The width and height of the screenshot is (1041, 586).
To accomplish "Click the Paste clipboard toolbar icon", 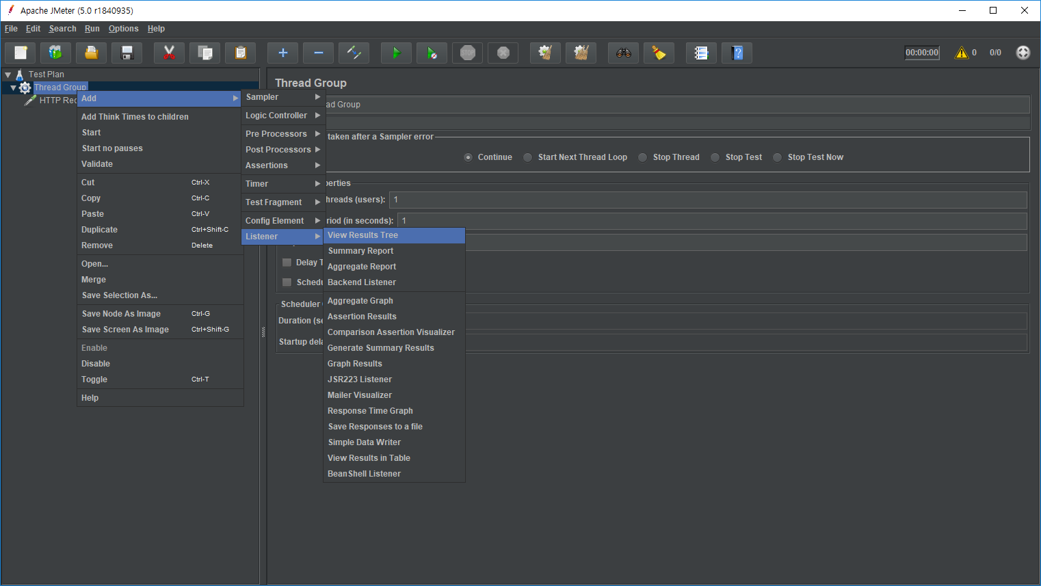I will [241, 53].
